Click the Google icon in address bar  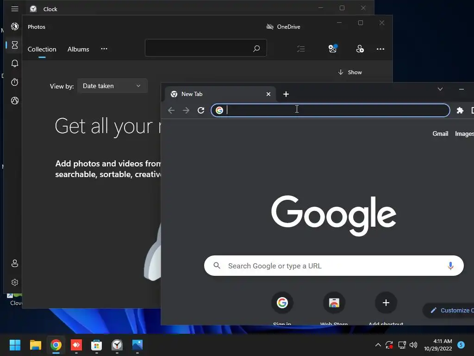(x=219, y=110)
